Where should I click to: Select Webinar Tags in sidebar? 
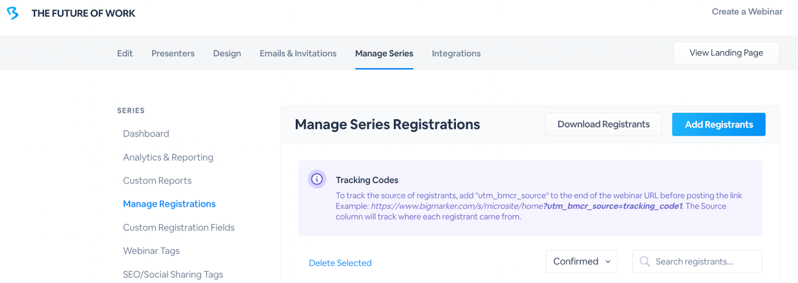coord(151,251)
